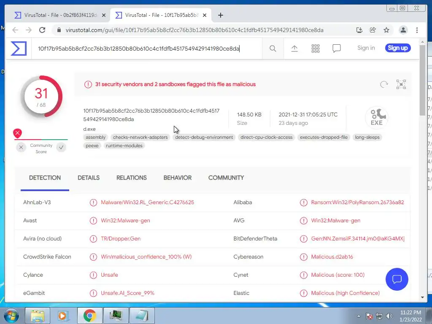
Task: Click the 31 / 68 detection score gauge
Action: 41,97
